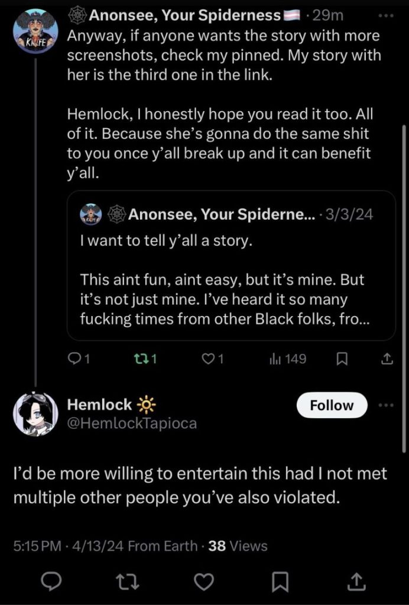Click Anonsee, Your Spiderness display name
Screen dimensions: 409x605
tap(183, 14)
